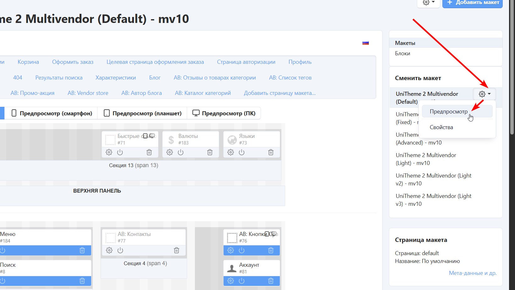Switch to UniTheme 2 Multivendor (Light) - mv10
The height and width of the screenshot is (290, 515).
tap(426, 159)
